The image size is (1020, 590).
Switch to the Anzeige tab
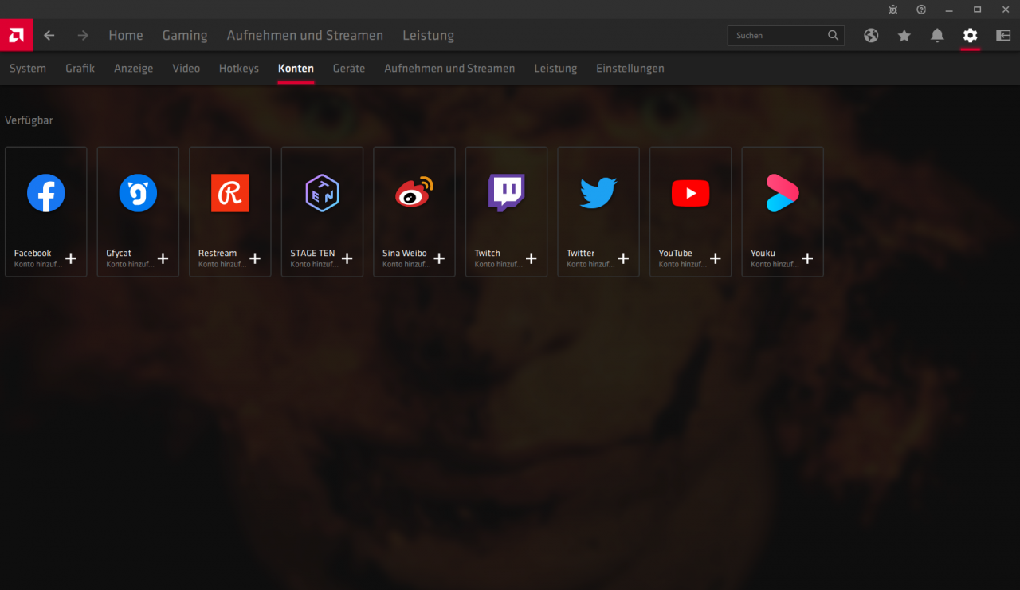[133, 69]
